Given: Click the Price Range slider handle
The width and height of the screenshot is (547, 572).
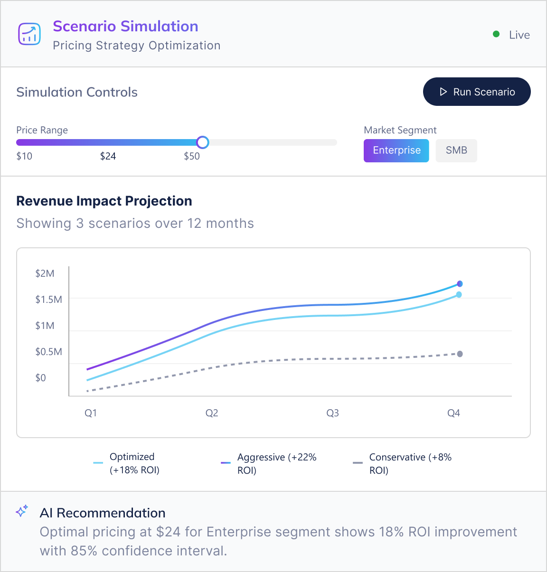Looking at the screenshot, I should (x=203, y=142).
